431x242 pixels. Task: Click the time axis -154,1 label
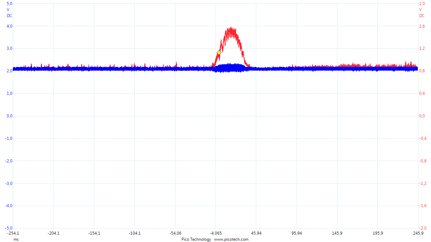(x=94, y=233)
